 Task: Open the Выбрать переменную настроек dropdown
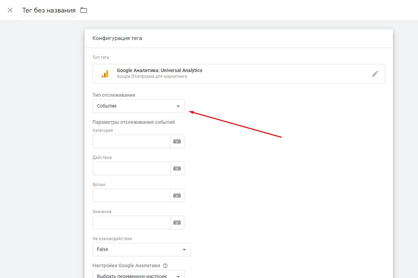click(138, 275)
